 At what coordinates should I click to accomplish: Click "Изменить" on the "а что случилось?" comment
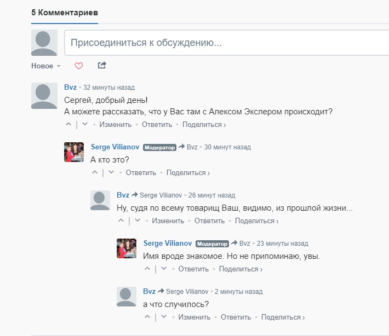pyautogui.click(x=194, y=317)
